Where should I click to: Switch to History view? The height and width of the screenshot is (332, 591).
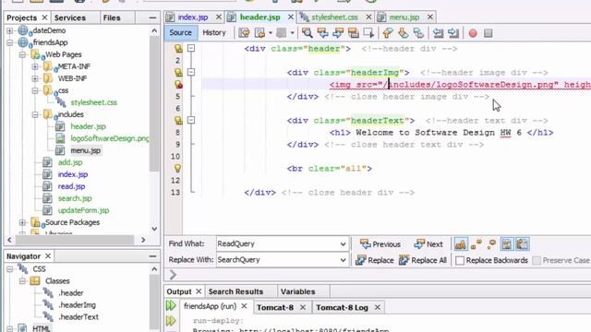pos(213,33)
